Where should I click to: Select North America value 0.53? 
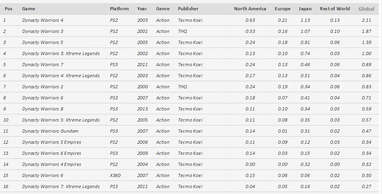pyautogui.click(x=250, y=31)
